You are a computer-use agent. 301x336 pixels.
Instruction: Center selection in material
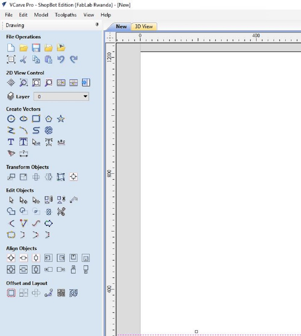click(11, 258)
